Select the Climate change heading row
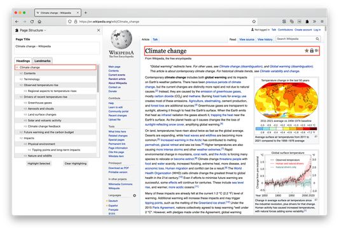This screenshot has width=339, height=231. (x=55, y=67)
